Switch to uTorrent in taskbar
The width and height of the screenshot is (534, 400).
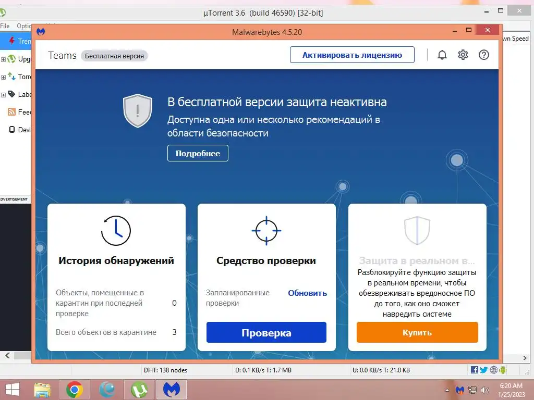click(139, 390)
